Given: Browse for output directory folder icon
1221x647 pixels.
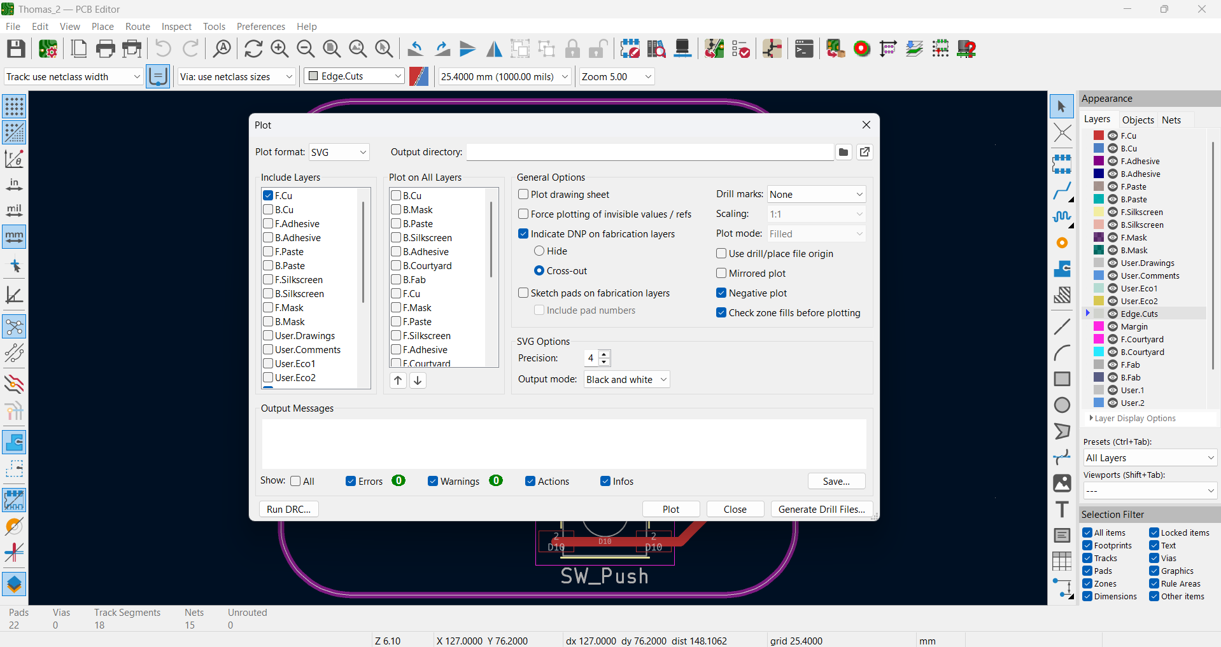Looking at the screenshot, I should coord(843,152).
